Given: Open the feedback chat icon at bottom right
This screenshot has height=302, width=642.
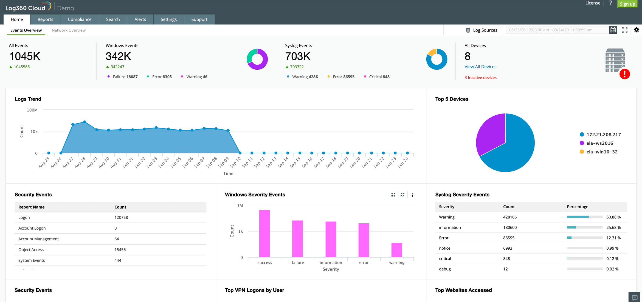Looking at the screenshot, I should pos(634,298).
